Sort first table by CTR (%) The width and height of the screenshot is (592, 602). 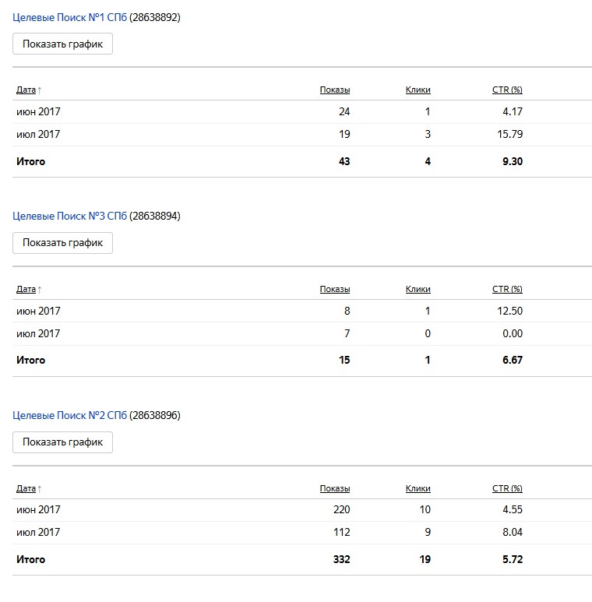click(x=507, y=90)
